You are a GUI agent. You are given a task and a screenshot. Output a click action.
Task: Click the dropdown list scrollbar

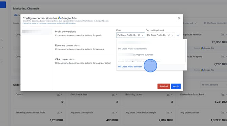pyautogui.click(x=186, y=51)
